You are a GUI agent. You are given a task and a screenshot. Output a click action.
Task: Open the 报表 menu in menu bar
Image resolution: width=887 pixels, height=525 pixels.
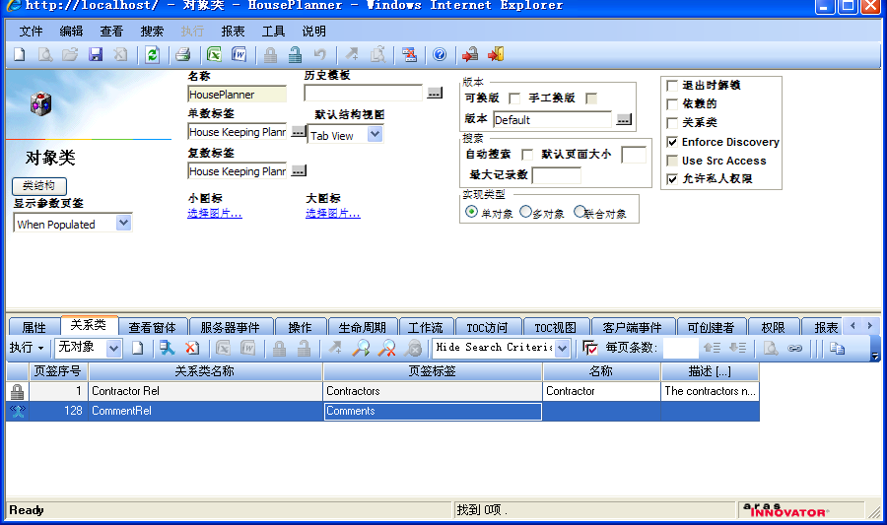coord(233,32)
